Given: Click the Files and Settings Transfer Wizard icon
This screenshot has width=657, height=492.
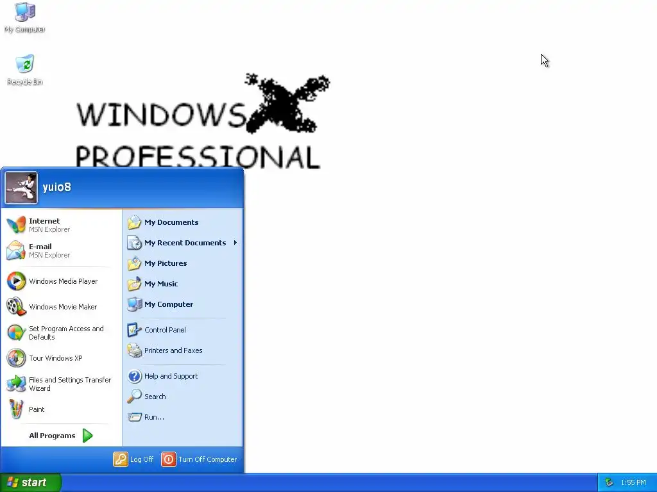Looking at the screenshot, I should (x=16, y=384).
